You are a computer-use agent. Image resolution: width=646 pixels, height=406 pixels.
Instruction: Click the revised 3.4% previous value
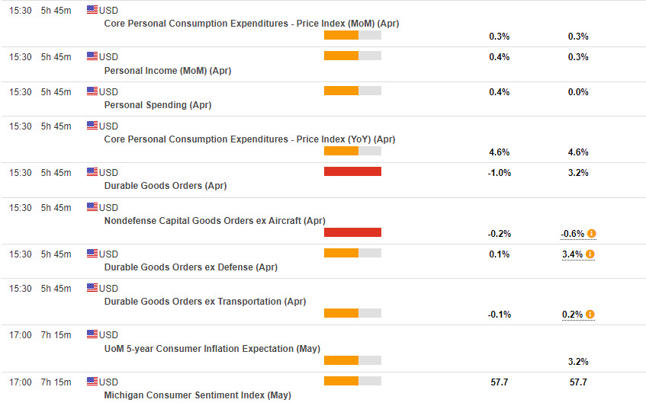(572, 254)
